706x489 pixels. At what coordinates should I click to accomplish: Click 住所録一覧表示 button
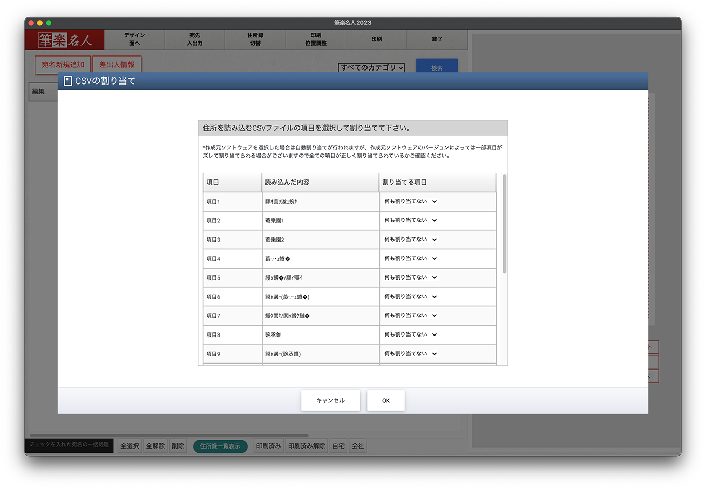click(220, 446)
